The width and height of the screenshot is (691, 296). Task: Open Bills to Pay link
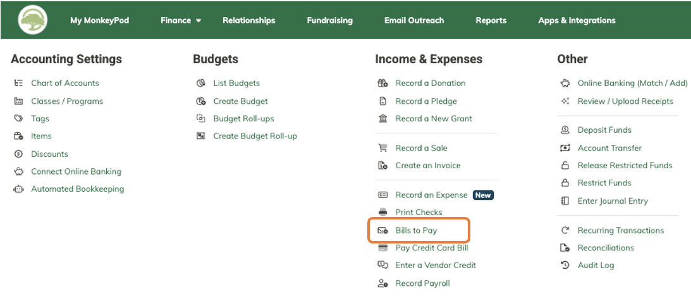pos(416,230)
